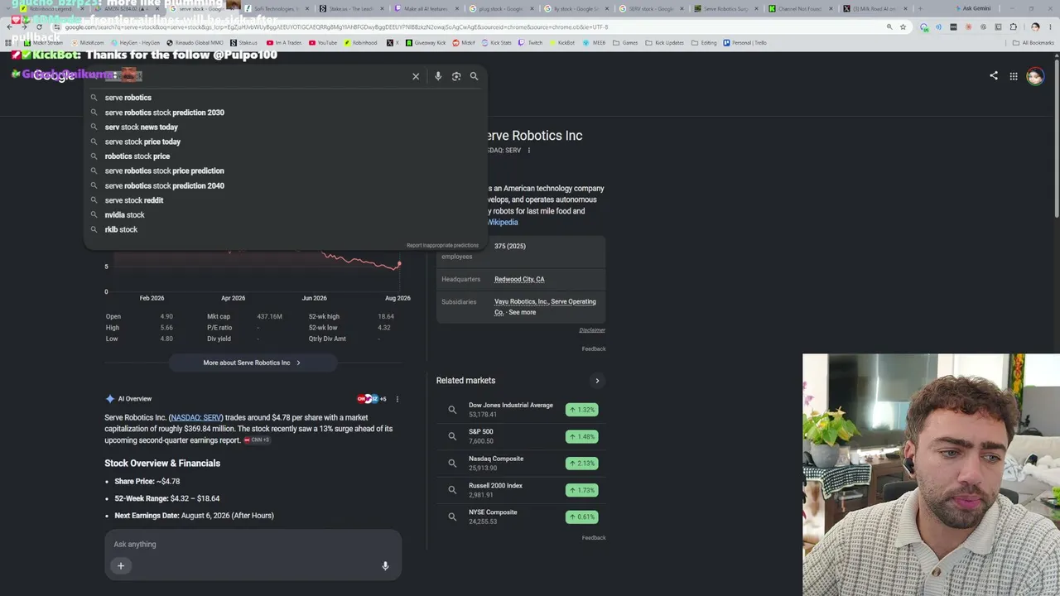
Task: Open the Robinhood bookmark
Action: click(x=360, y=43)
